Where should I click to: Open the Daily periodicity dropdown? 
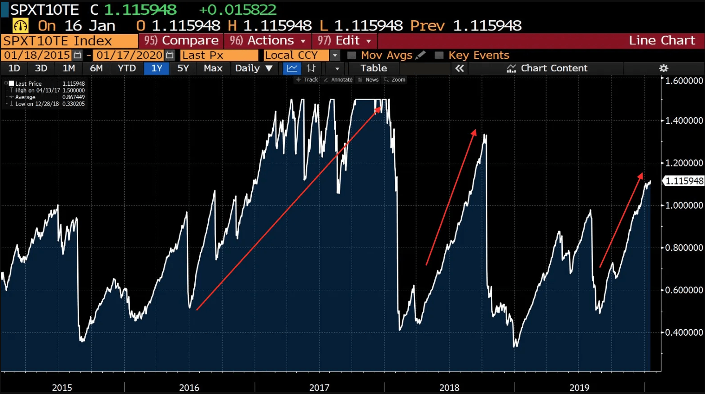[x=254, y=68]
